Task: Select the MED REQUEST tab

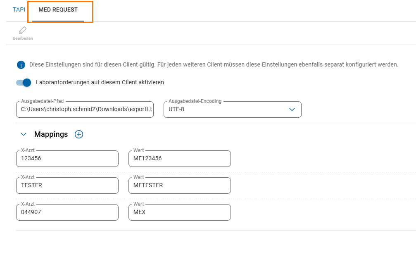Action: tap(58, 10)
